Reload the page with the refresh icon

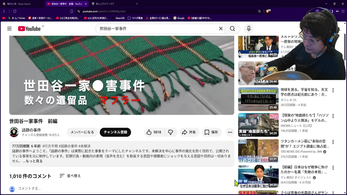pyautogui.click(x=15, y=11)
